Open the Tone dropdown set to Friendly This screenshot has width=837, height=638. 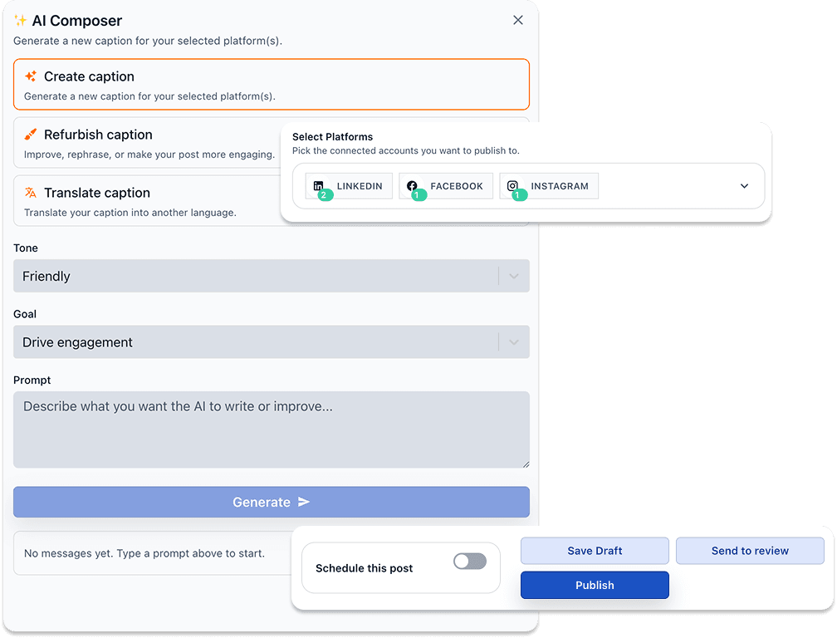271,277
